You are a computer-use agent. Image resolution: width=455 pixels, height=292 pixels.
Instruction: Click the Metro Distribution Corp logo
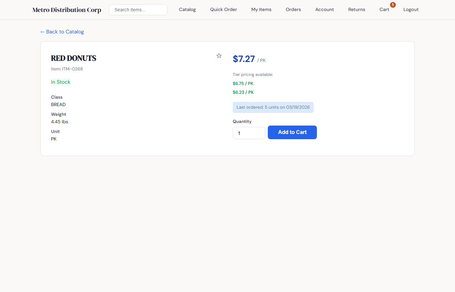click(x=66, y=10)
